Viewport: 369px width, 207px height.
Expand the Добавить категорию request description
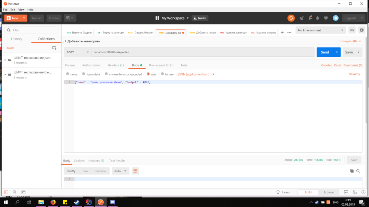(x=66, y=41)
